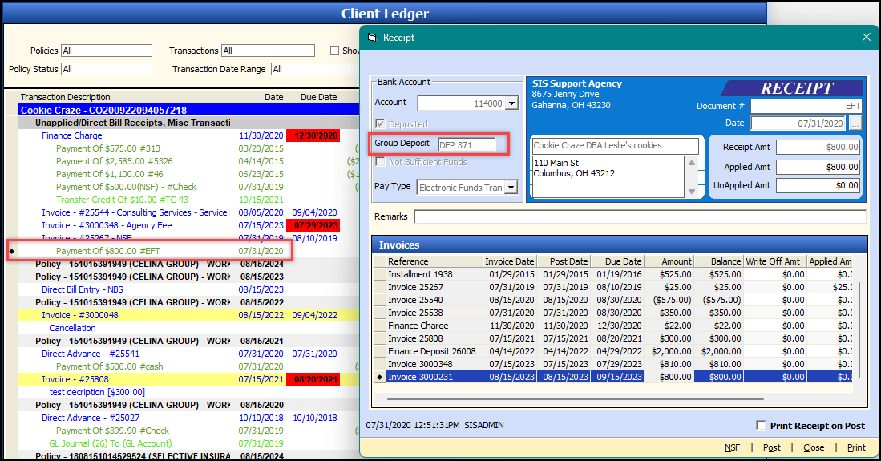This screenshot has width=881, height=461.
Task: Toggle the Deposited checkbox
Action: tap(381, 123)
